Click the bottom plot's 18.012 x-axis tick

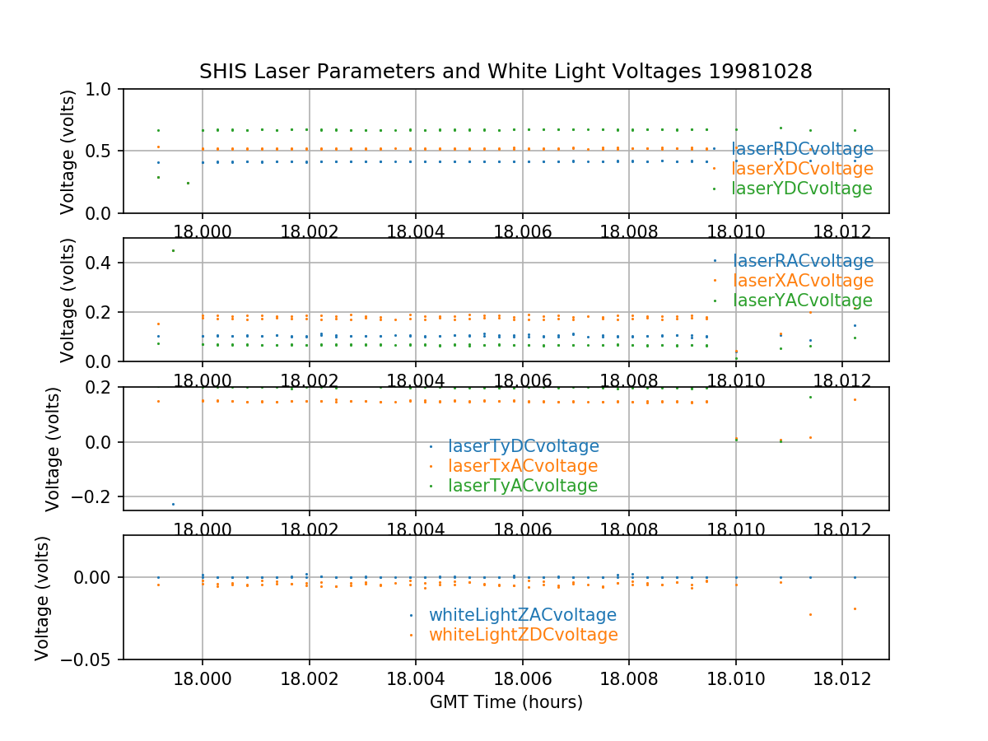[x=841, y=678]
